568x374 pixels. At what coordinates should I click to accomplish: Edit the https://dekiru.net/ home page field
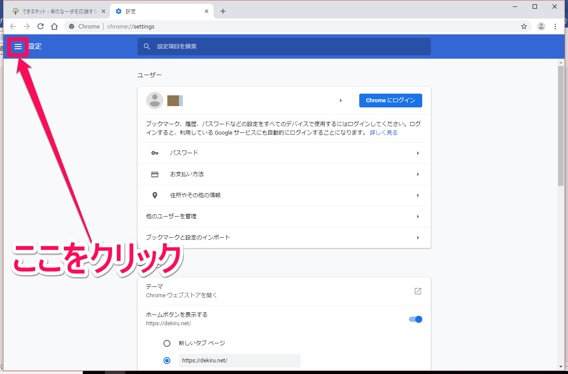tap(239, 361)
